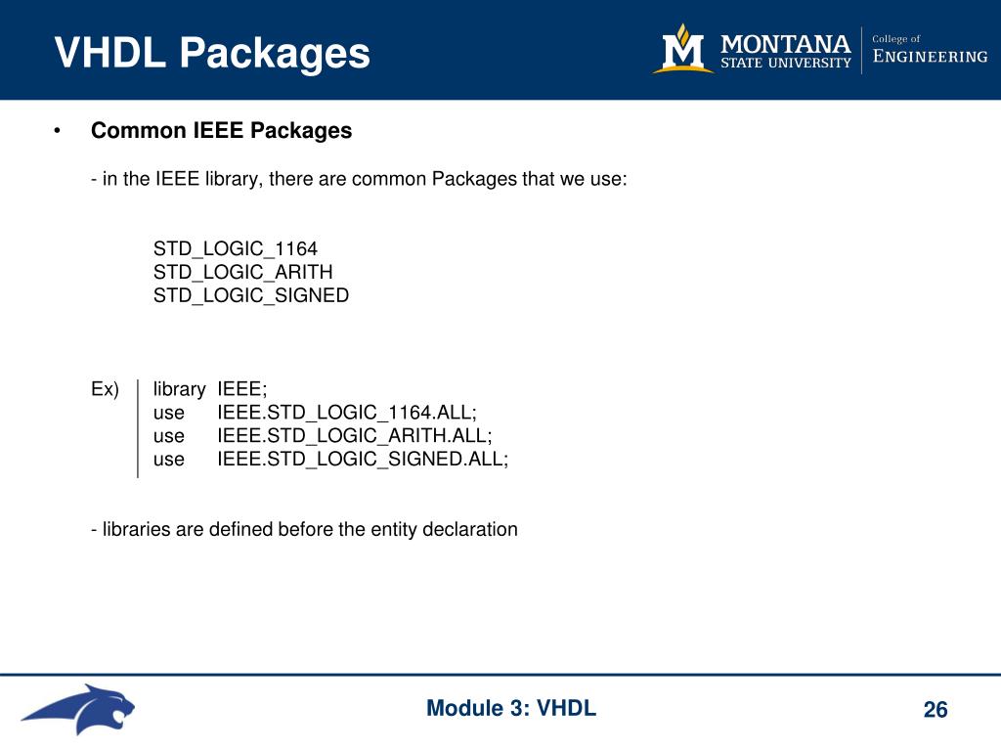Click the vertical bar beside the example code
Viewport: 1001px width, 751px height.
point(137,428)
